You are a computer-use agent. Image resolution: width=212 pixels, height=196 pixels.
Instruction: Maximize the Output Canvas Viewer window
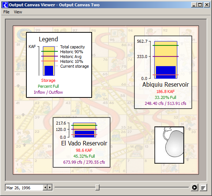pyautogui.click(x=200, y=5)
